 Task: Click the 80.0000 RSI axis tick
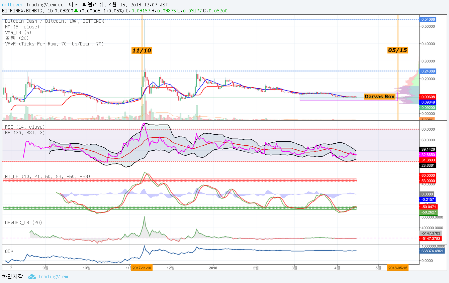(x=428, y=129)
